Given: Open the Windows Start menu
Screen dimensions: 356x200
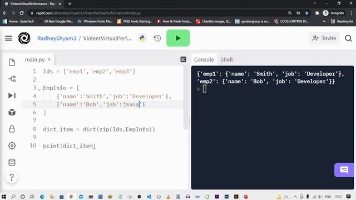Looking at the screenshot, I should pyautogui.click(x=4, y=196).
